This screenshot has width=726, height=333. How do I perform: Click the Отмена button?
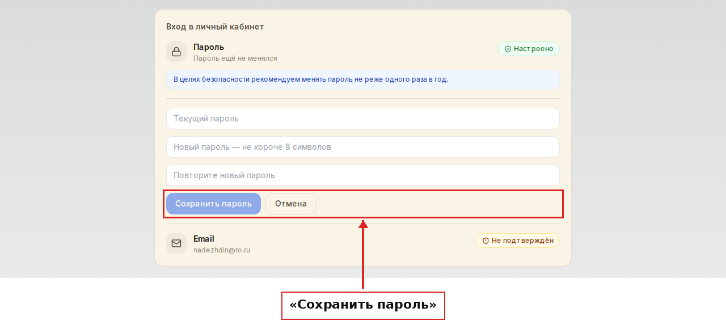291,204
